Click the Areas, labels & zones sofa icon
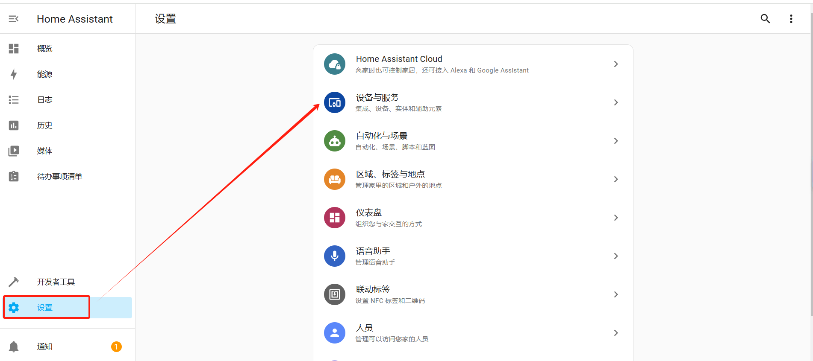Image resolution: width=813 pixels, height=361 pixels. 335,179
